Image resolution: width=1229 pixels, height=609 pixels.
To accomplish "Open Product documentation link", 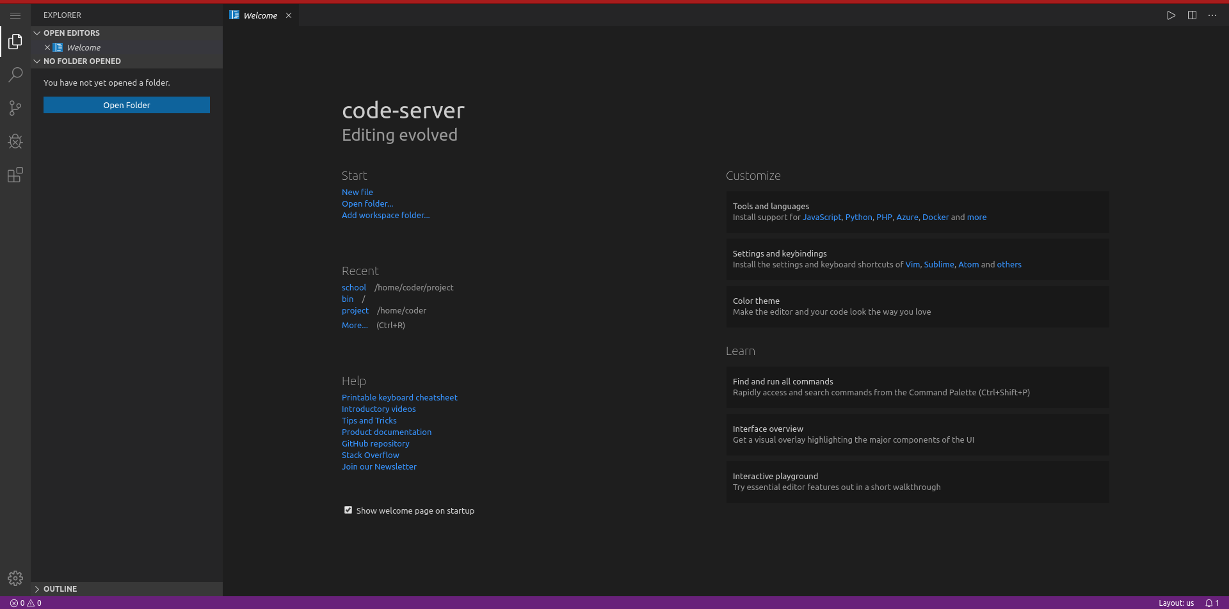I will click(x=387, y=432).
